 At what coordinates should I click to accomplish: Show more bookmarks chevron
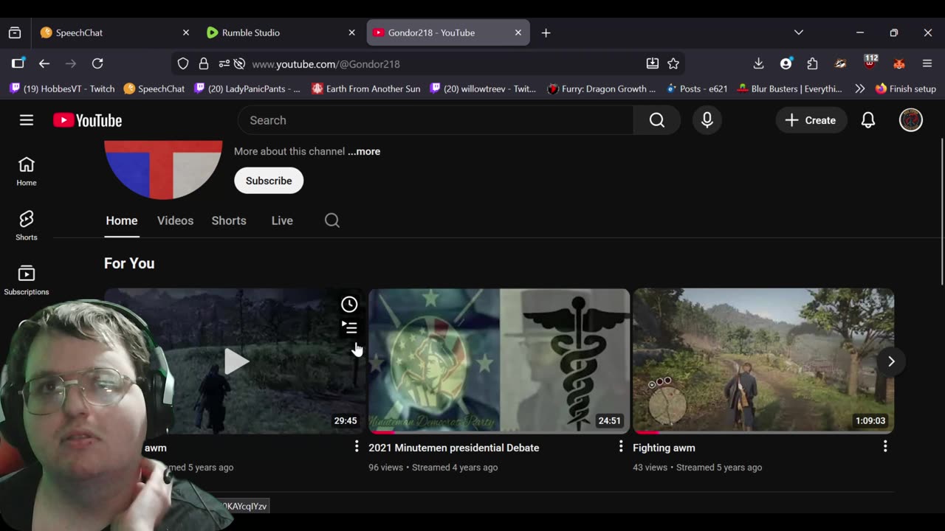[x=860, y=88]
